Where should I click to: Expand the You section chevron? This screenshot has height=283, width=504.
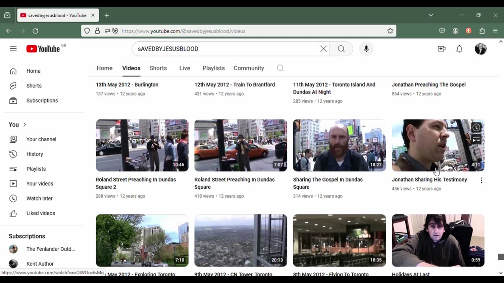coord(24,125)
